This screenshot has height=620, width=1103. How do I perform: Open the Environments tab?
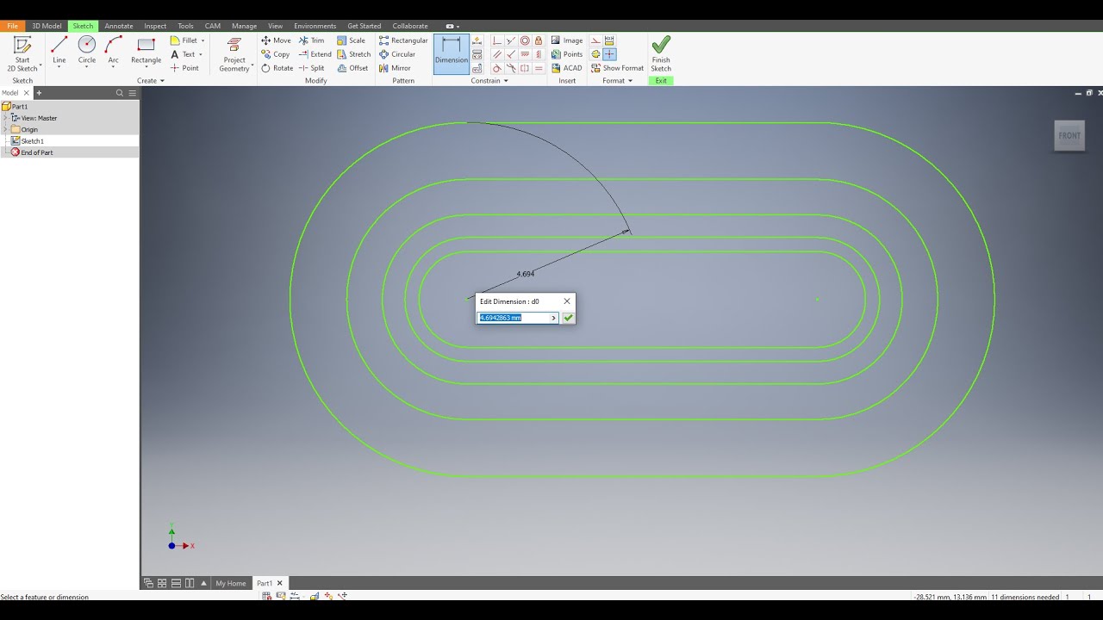point(315,26)
